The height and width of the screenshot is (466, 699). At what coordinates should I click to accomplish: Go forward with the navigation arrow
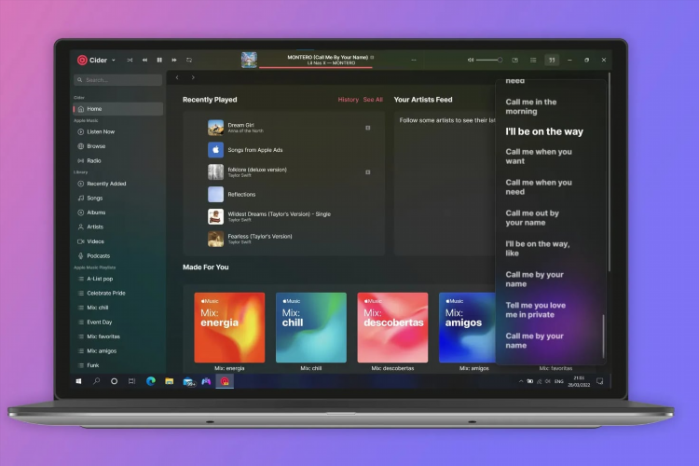coord(193,77)
